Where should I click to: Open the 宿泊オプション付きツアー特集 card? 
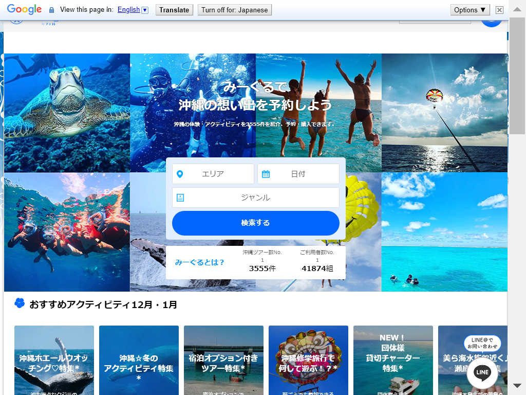pyautogui.click(x=223, y=360)
